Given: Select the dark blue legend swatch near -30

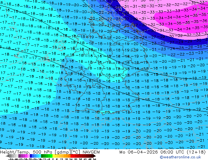Looking at the screenshot, I should (x=31, y=156).
